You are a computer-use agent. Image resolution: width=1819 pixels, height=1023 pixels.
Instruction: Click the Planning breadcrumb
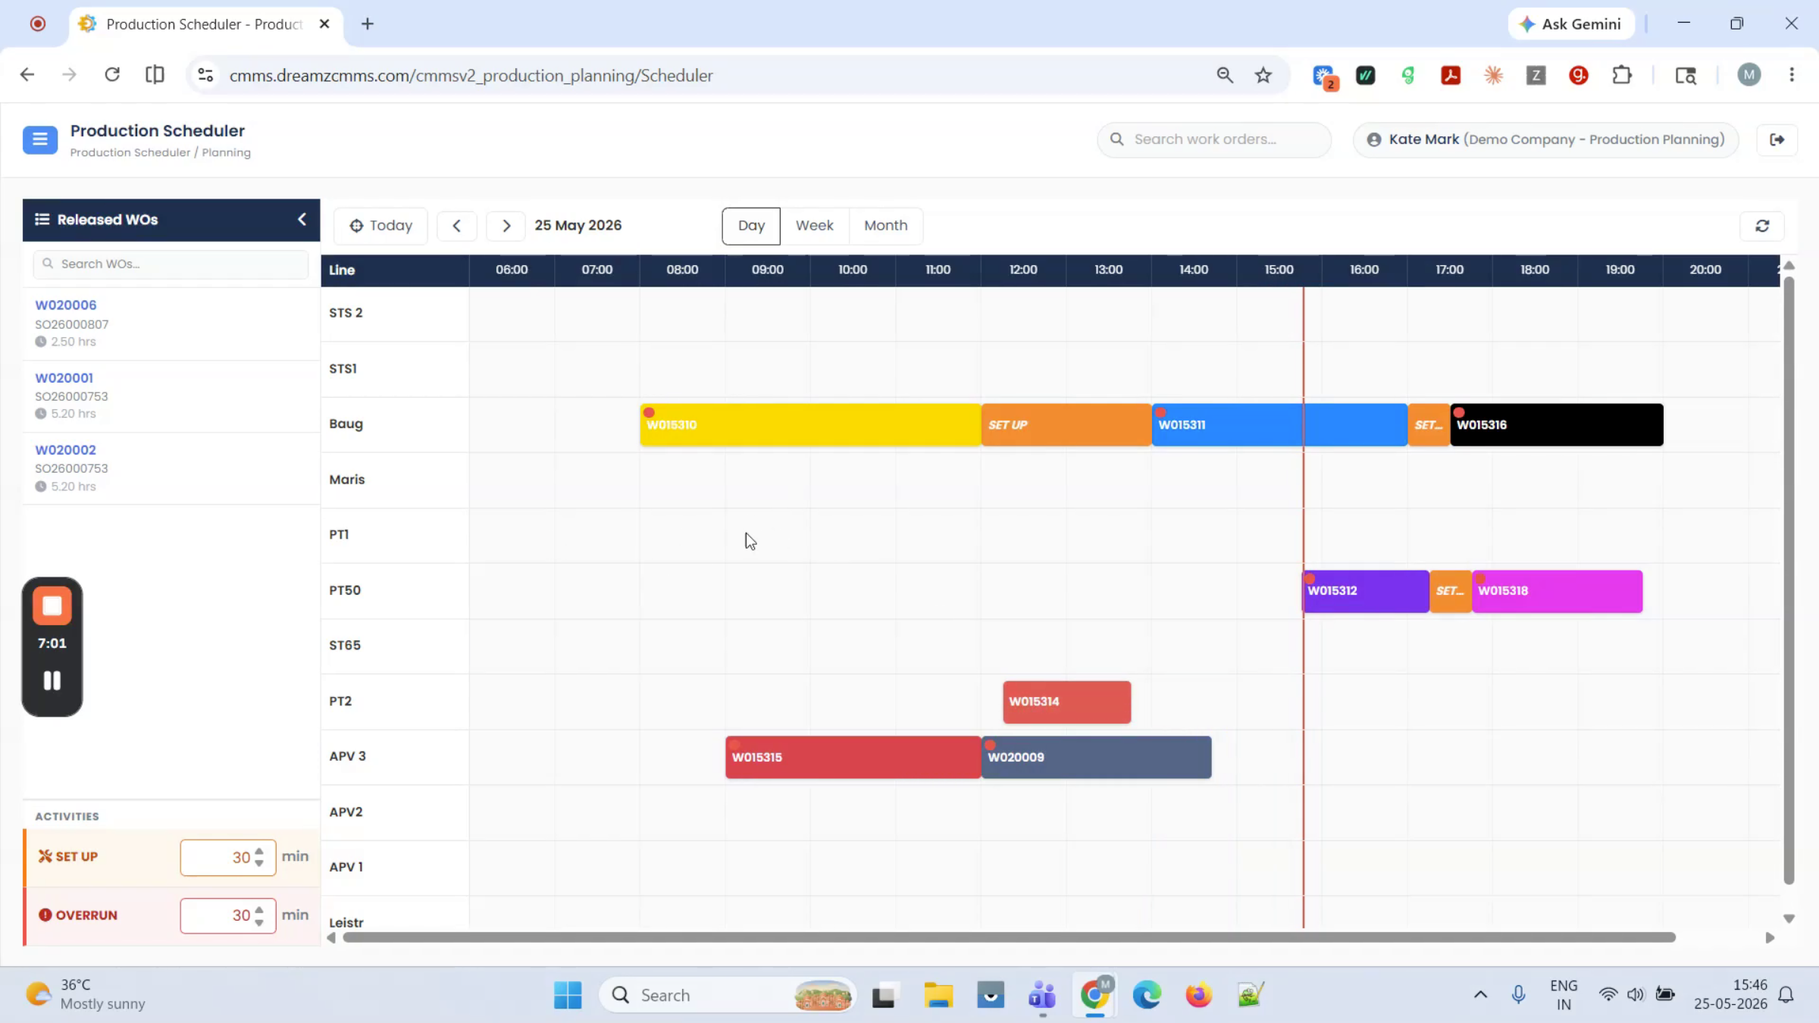click(226, 152)
